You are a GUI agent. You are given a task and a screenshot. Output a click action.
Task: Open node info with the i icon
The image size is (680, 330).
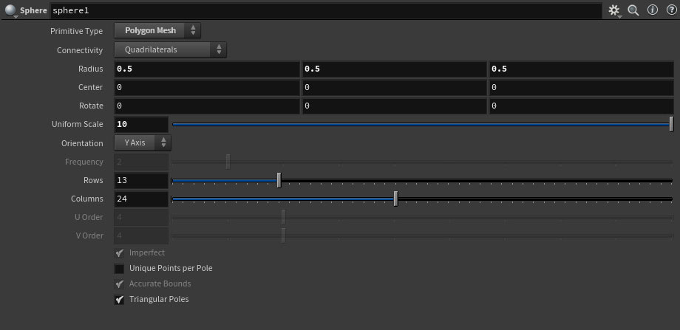(x=653, y=10)
